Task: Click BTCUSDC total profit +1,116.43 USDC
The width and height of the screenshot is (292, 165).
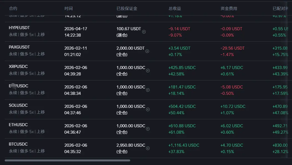Action: point(184,145)
